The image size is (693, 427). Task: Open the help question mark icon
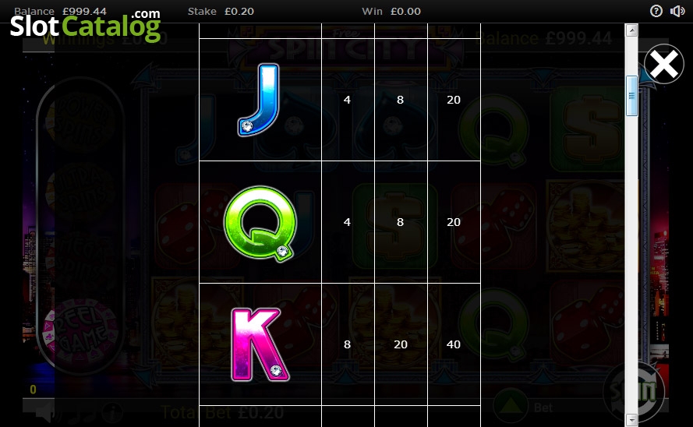point(656,11)
